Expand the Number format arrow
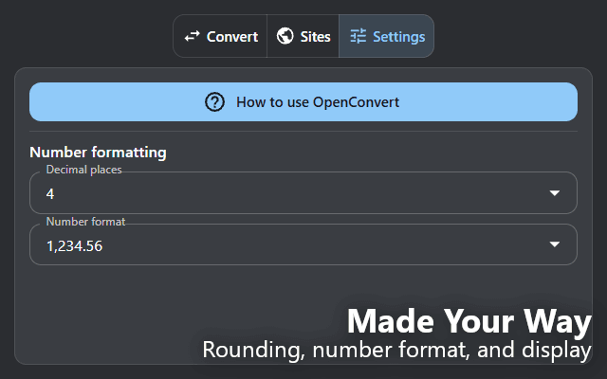Image resolution: width=607 pixels, height=379 pixels. tap(554, 244)
